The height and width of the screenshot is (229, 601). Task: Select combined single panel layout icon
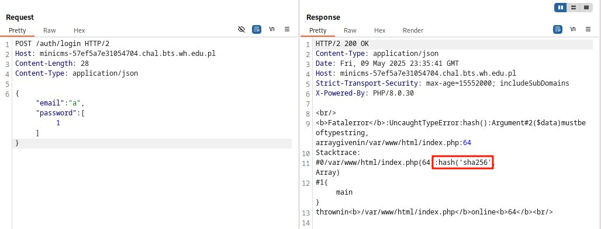[586, 7]
